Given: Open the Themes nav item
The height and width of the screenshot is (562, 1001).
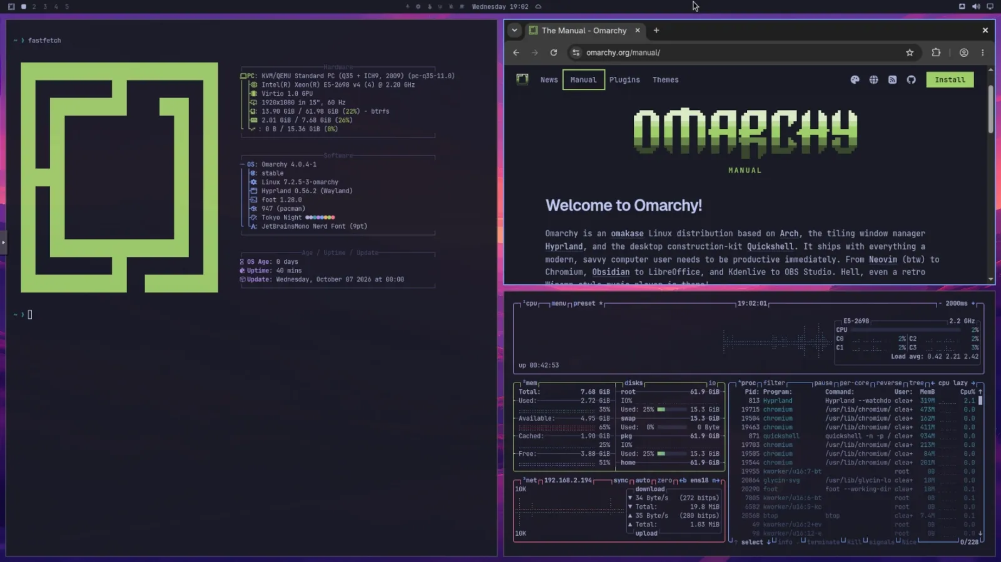Looking at the screenshot, I should click(x=665, y=80).
